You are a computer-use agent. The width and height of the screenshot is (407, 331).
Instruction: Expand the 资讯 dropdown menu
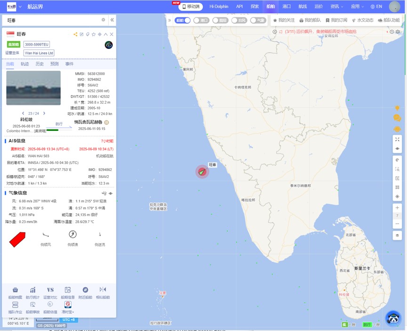coord(336,7)
